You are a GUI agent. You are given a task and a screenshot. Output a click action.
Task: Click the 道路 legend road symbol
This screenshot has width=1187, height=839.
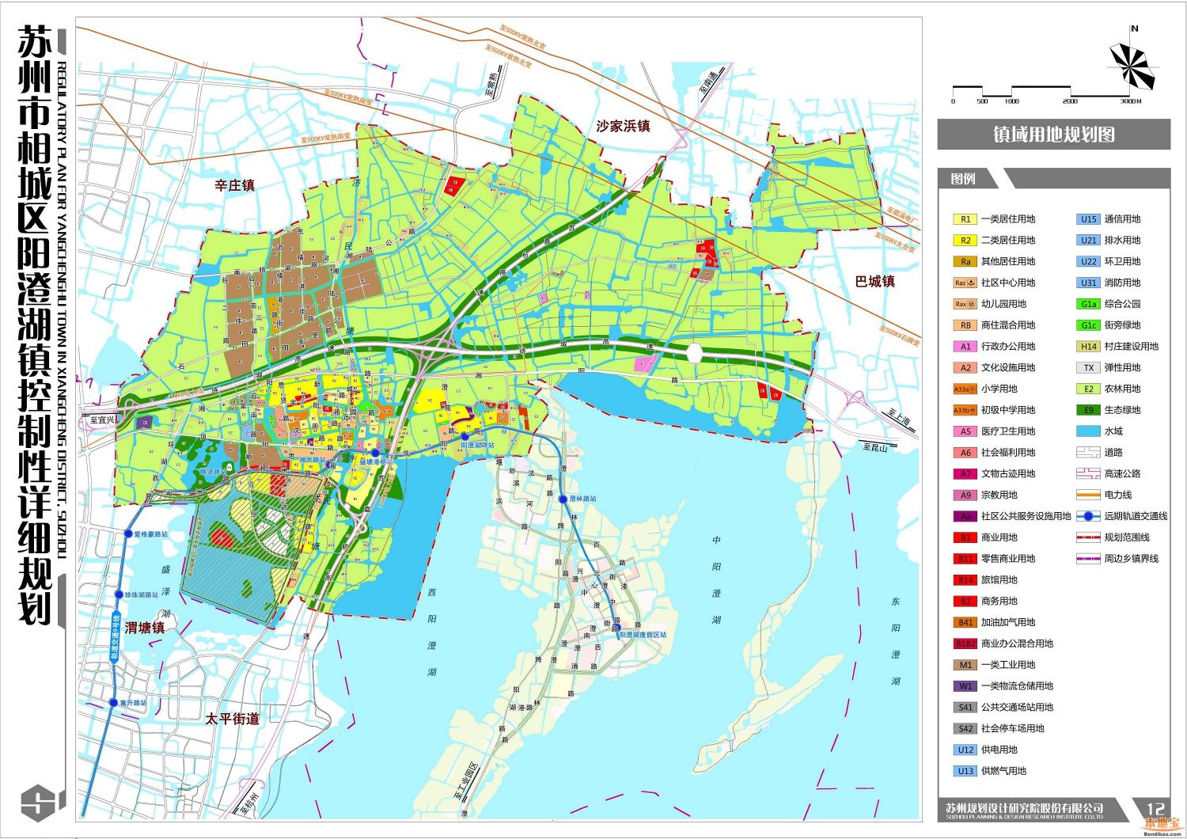pyautogui.click(x=1089, y=453)
